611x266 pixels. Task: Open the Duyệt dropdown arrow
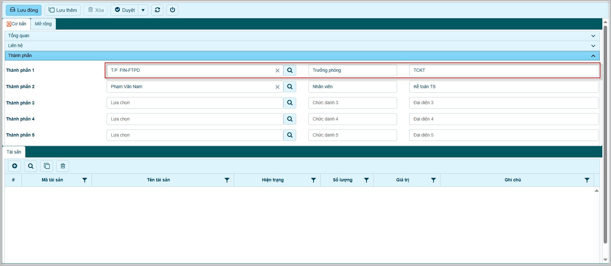[x=143, y=10]
